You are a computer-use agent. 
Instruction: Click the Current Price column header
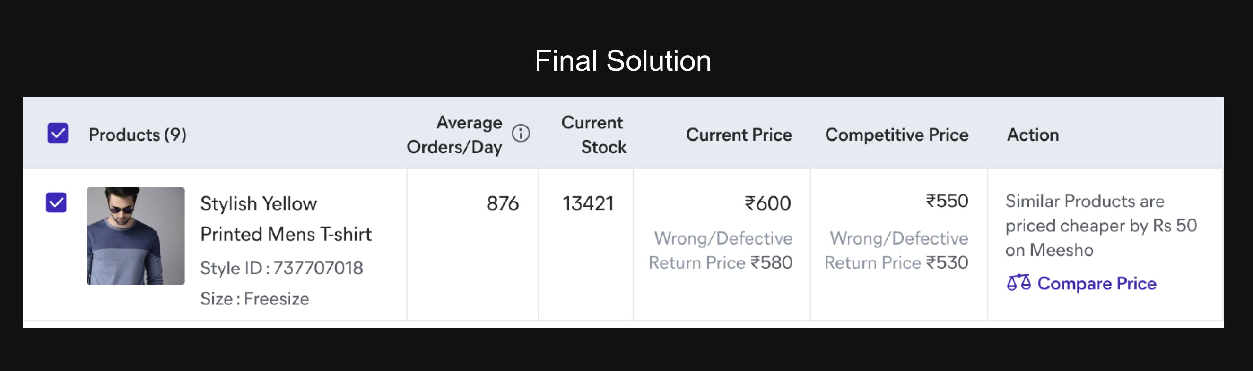coord(739,135)
